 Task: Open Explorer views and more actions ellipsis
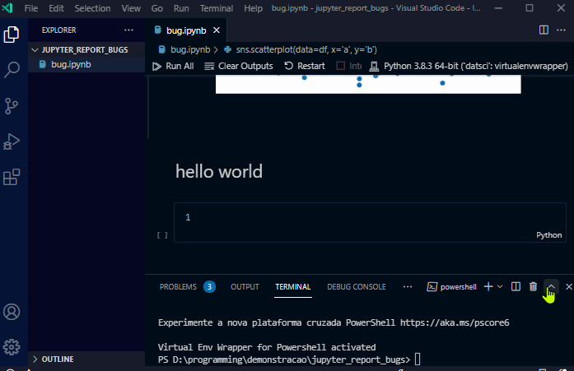pyautogui.click(x=128, y=30)
